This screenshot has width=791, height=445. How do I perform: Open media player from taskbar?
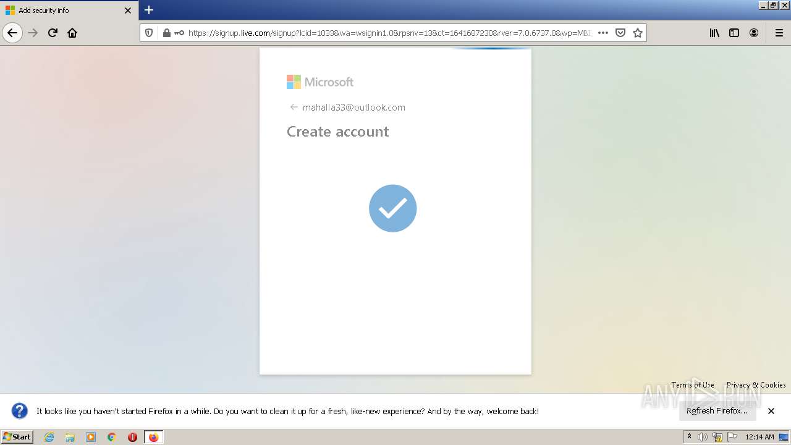[91, 437]
